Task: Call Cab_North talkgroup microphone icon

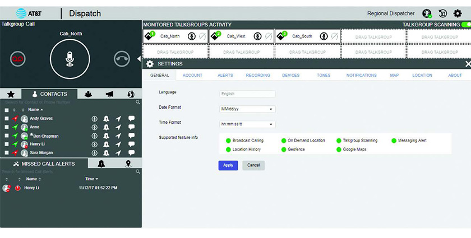Action: pyautogui.click(x=192, y=36)
